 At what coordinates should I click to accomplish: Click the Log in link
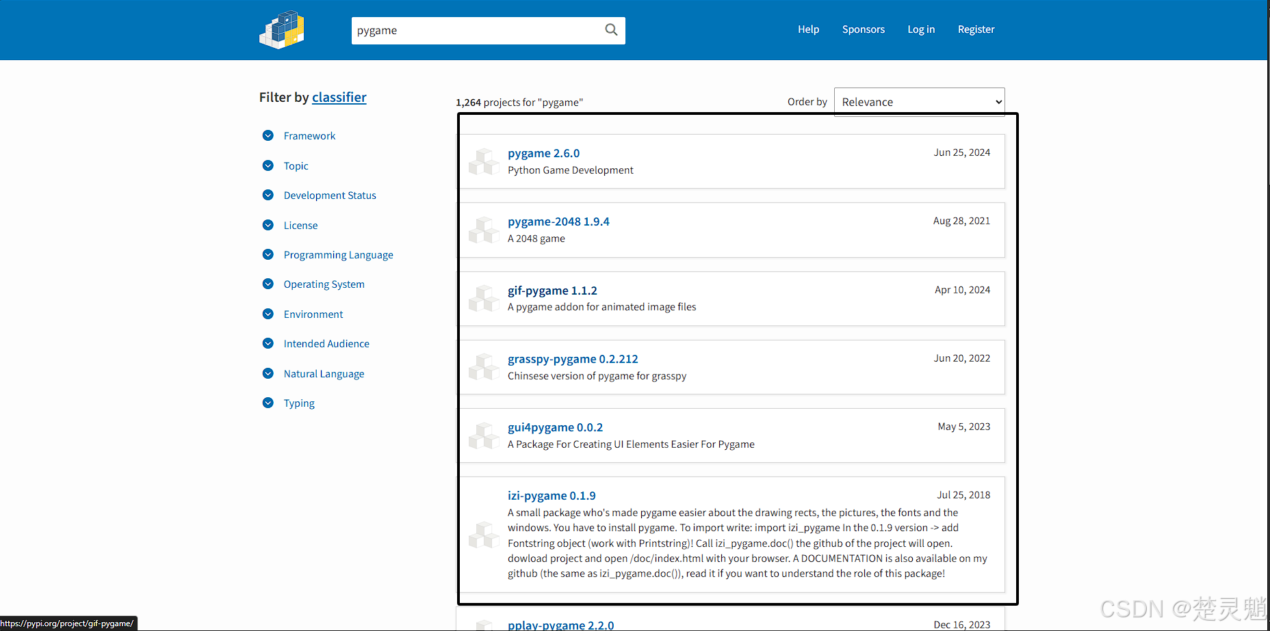click(x=921, y=29)
